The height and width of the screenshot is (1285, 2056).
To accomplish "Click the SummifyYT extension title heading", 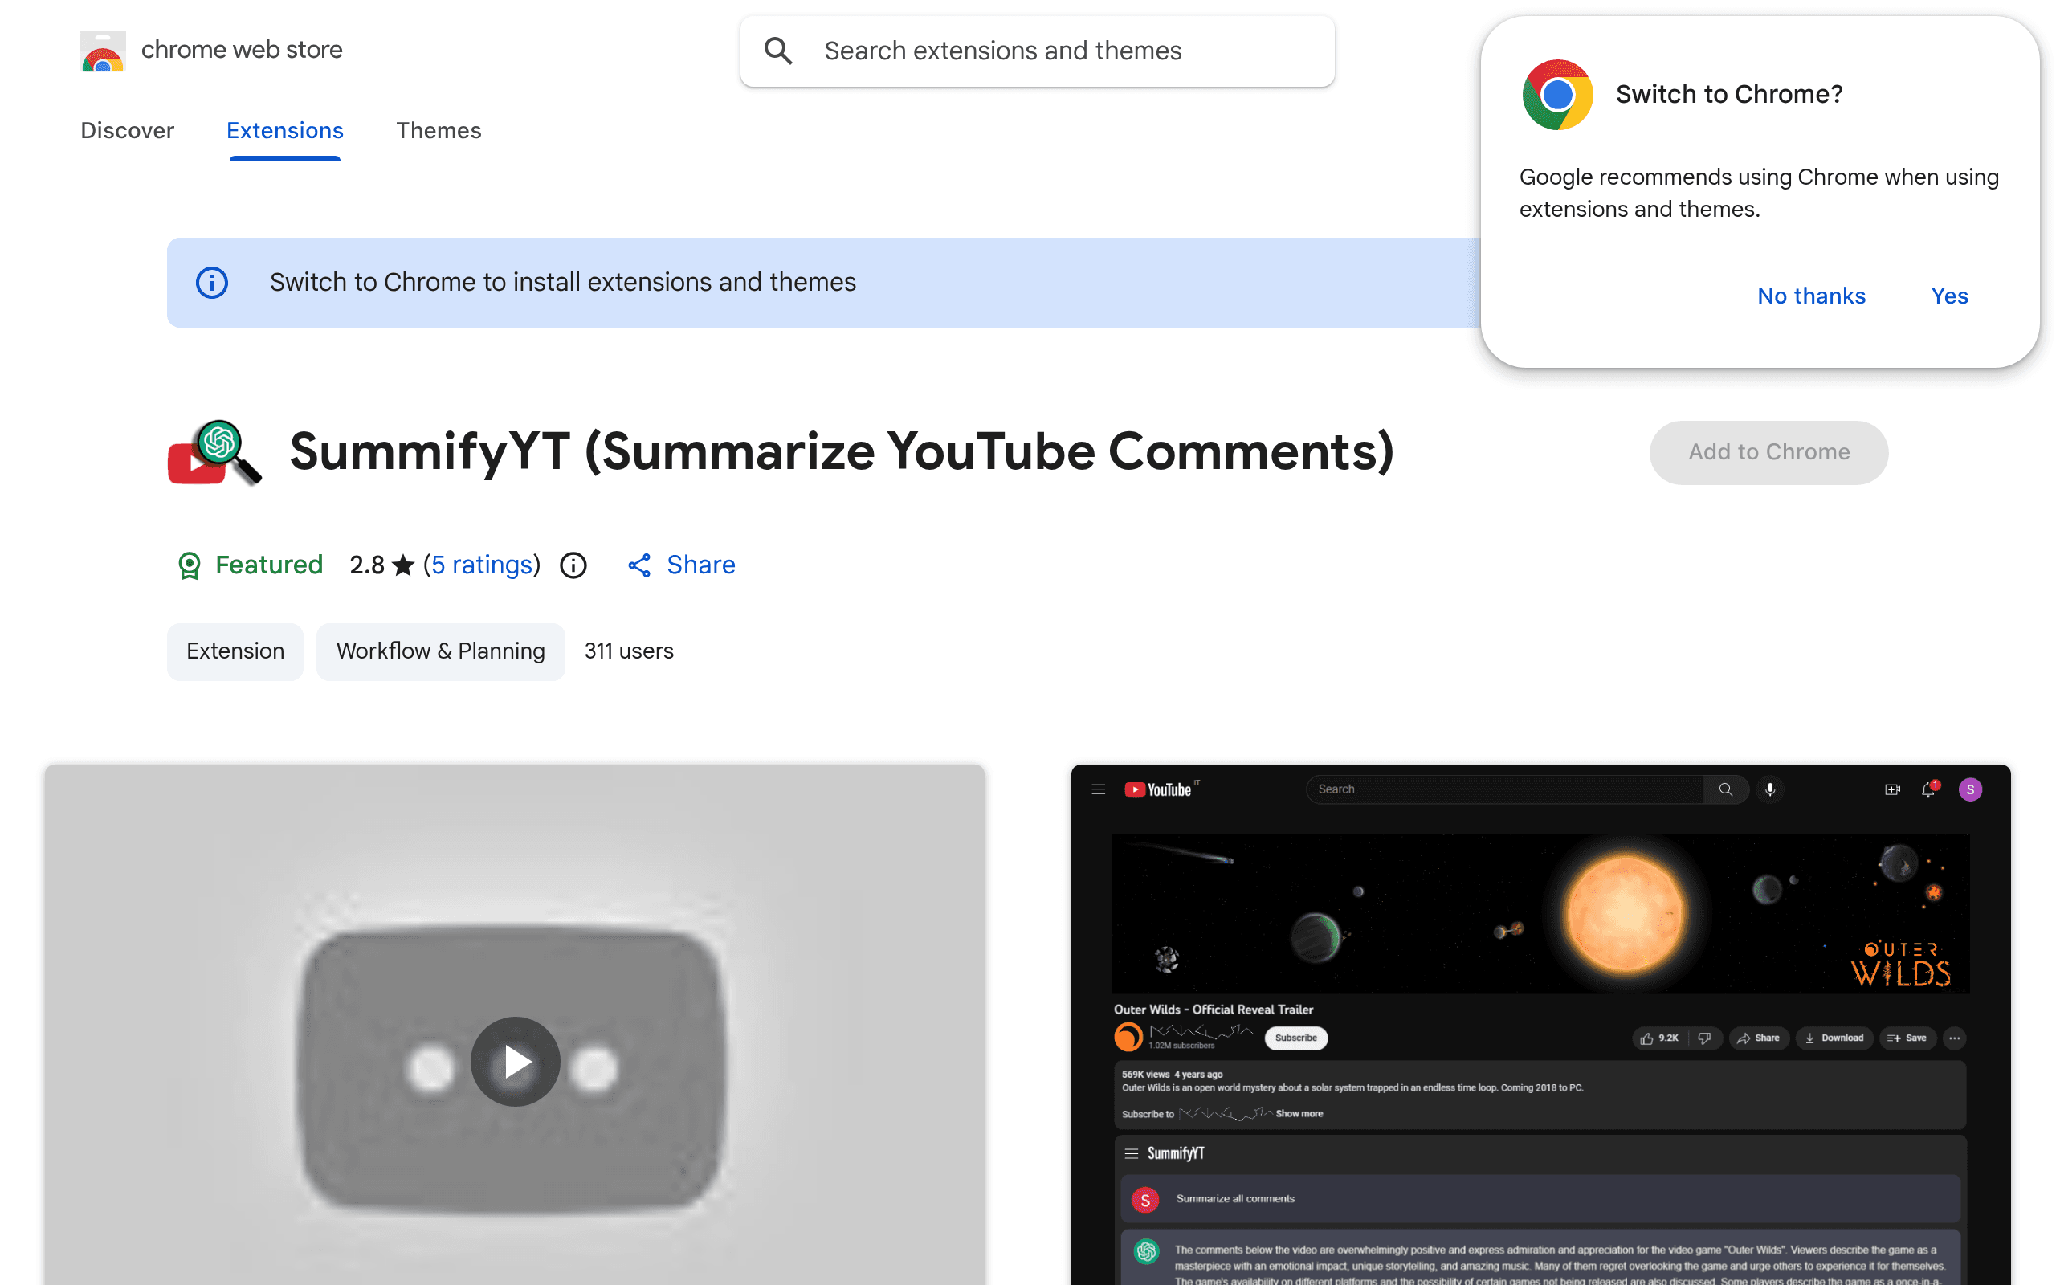I will 842,451.
